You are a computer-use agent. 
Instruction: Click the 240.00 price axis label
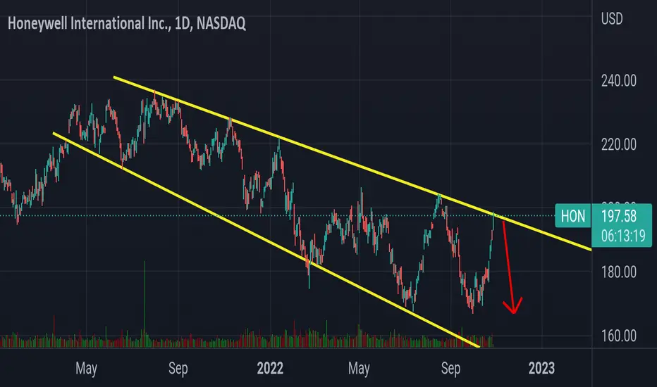(x=618, y=80)
